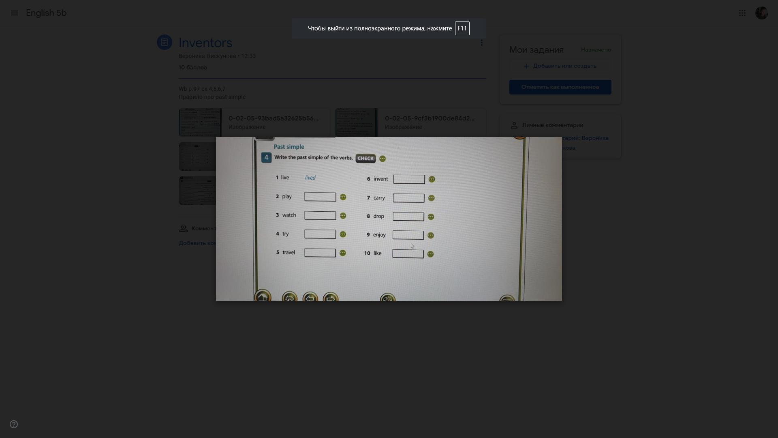Click the text Wb p.97 ex 4,5,6,7
Image resolution: width=778 pixels, height=438 pixels.
click(x=202, y=89)
